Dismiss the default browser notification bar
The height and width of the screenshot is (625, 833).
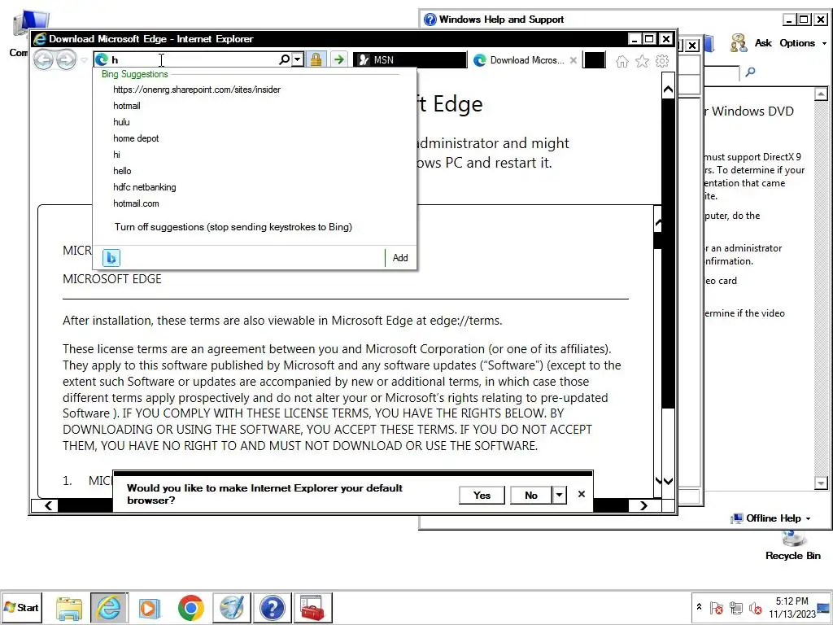581,494
